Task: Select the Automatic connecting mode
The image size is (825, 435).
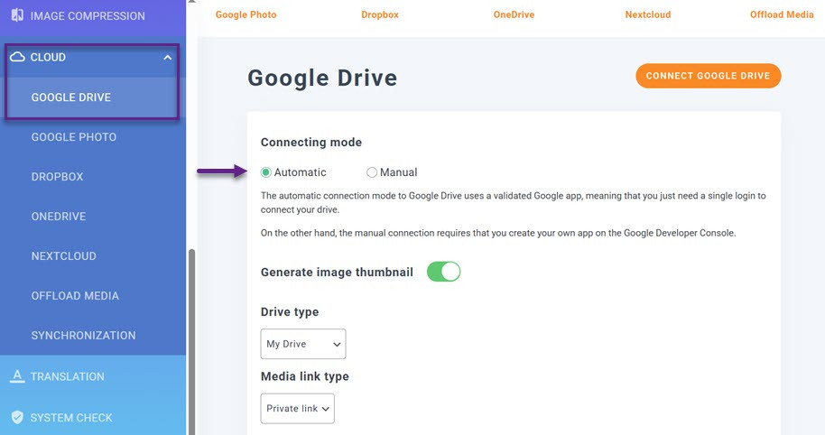Action: click(x=266, y=172)
